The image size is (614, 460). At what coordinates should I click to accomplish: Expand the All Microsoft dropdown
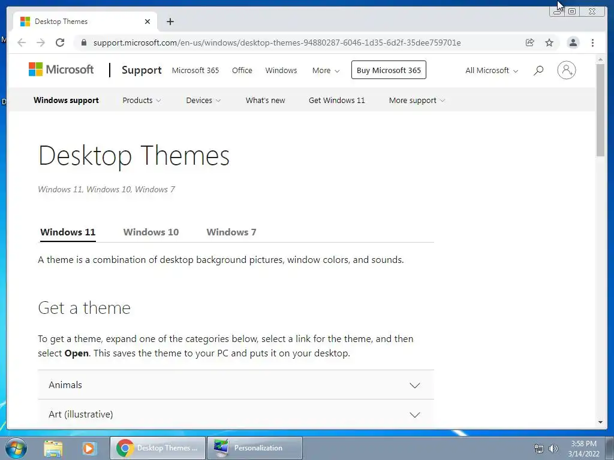click(x=492, y=71)
